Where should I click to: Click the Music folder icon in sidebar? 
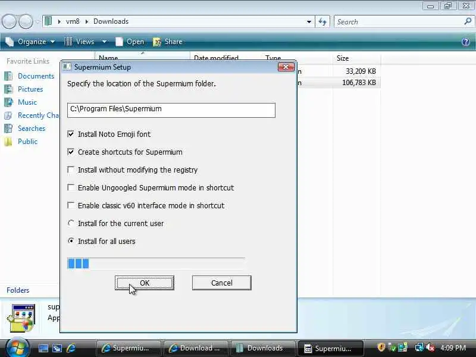(x=8, y=102)
